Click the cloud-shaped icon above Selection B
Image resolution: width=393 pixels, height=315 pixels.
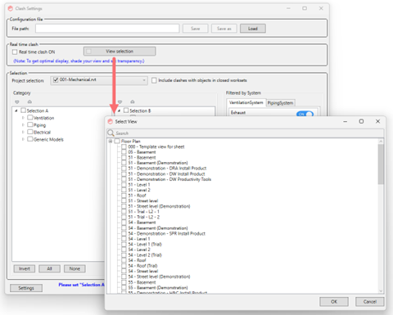tap(133, 101)
